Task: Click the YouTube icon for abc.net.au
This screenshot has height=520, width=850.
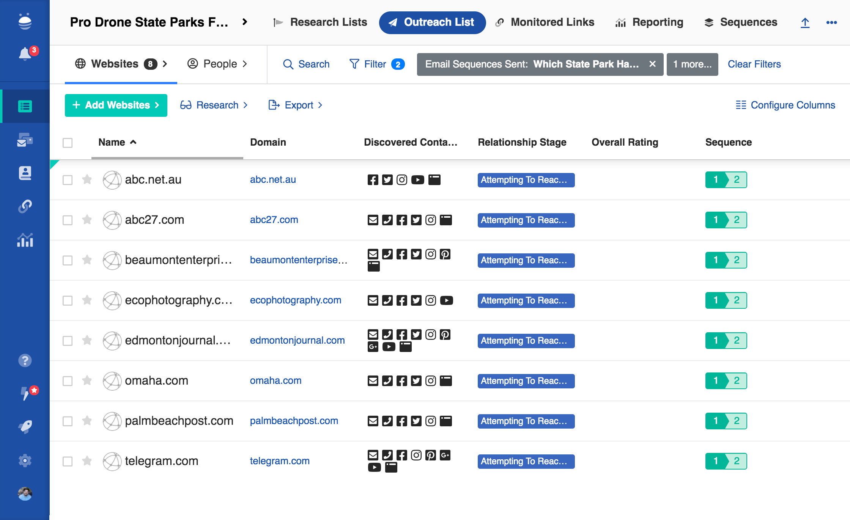Action: tap(417, 180)
